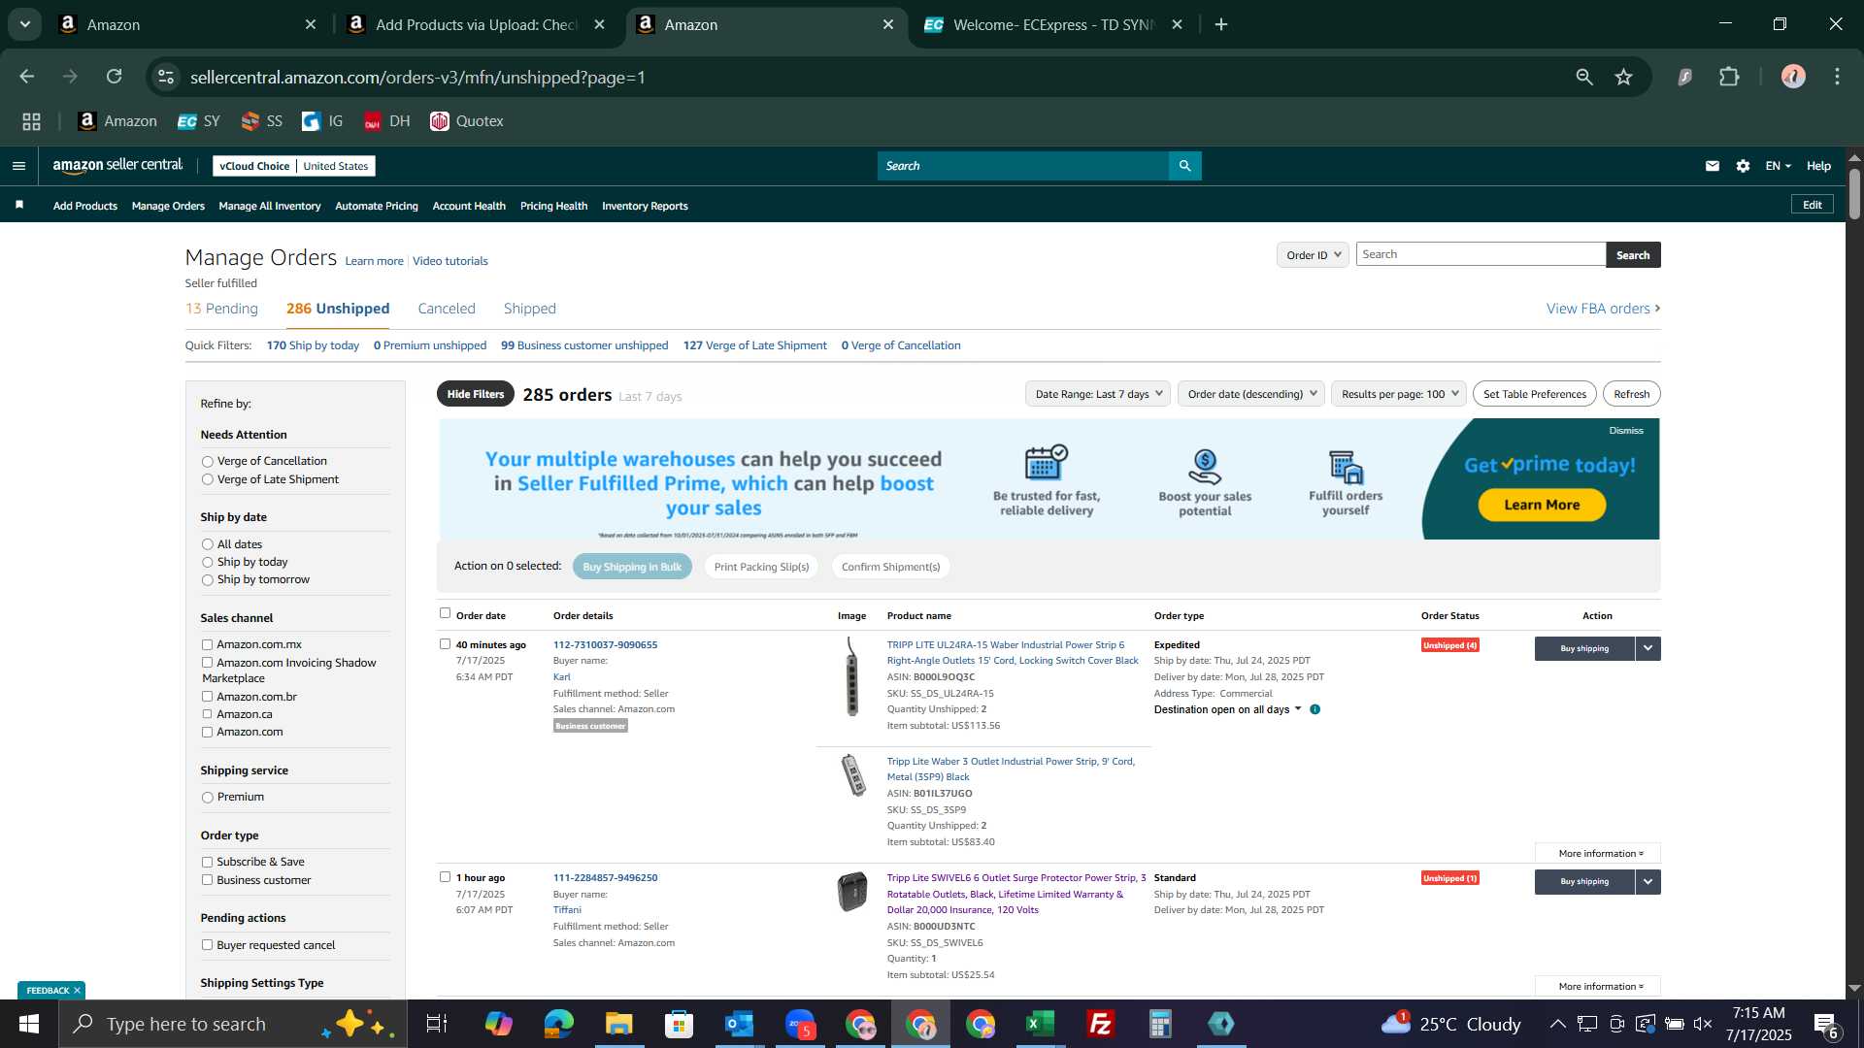The image size is (1864, 1048).
Task: Open Inventory Reports menu item
Action: point(645,206)
